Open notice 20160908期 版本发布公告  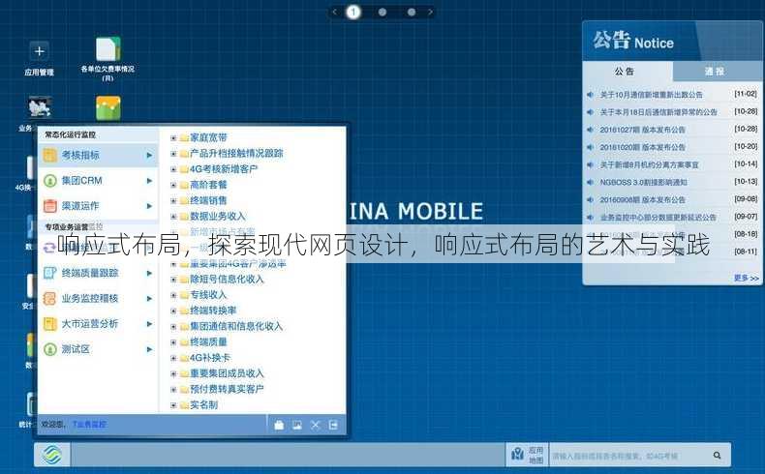click(x=643, y=199)
